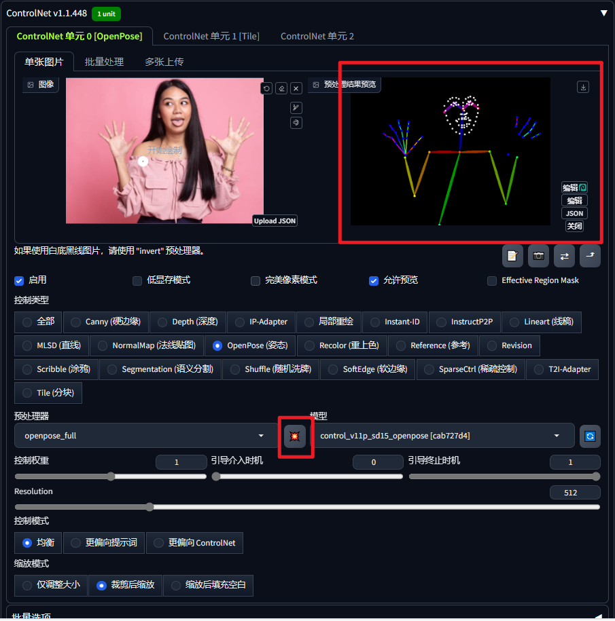615x621 pixels.
Task: Click the swap arrows icon button
Action: point(564,256)
